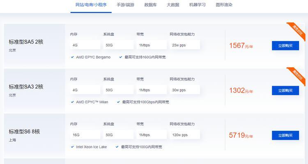Click the 最高可支持100Gbps内网带宽 text
Screen dimensions: 308x164
click(145, 102)
